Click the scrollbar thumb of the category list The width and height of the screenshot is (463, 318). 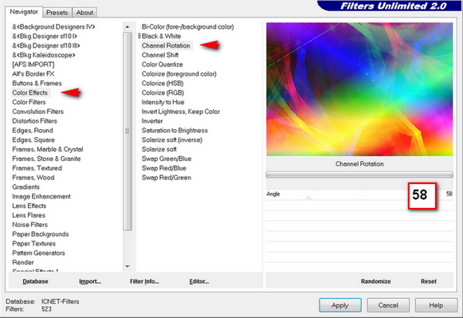tap(128, 131)
